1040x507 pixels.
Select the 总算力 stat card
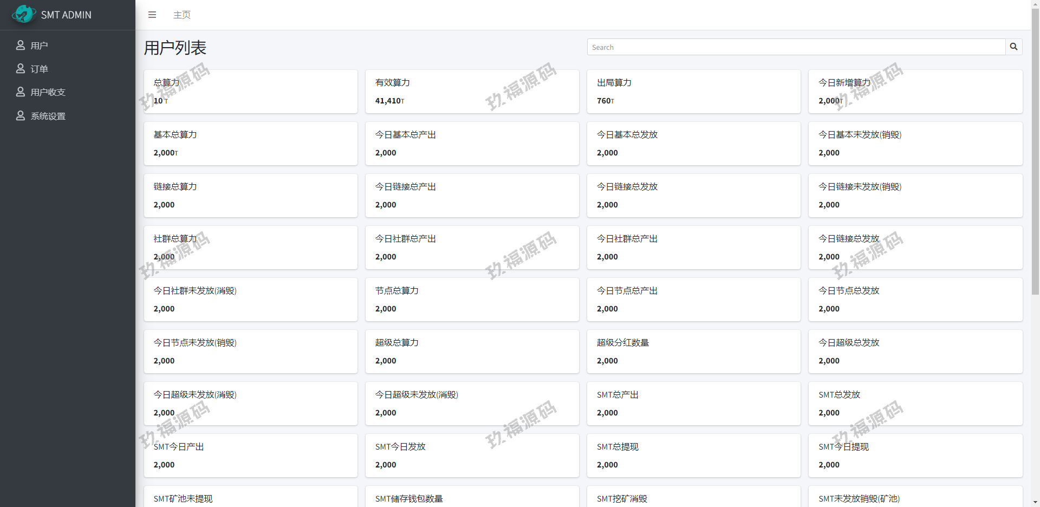250,92
